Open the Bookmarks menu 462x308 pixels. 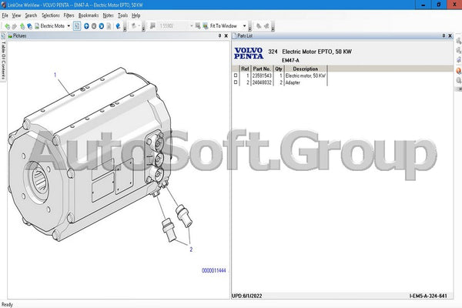pos(89,15)
